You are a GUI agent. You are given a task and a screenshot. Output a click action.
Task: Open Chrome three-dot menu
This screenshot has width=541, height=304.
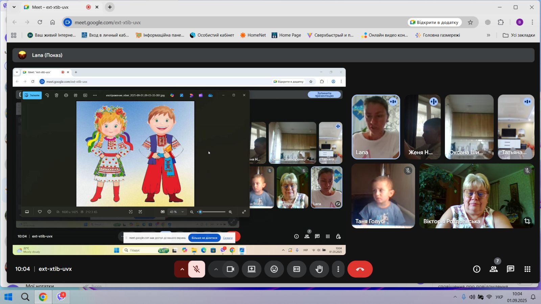pos(532,22)
